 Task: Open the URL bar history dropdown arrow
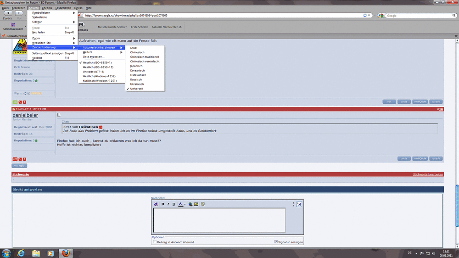(x=369, y=15)
